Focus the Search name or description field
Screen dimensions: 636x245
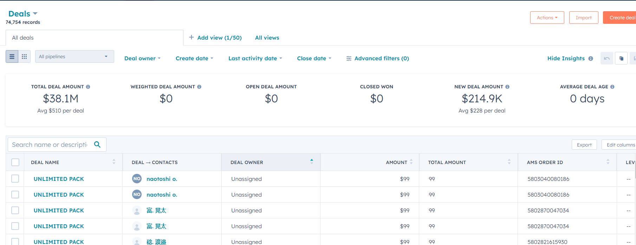pos(50,145)
